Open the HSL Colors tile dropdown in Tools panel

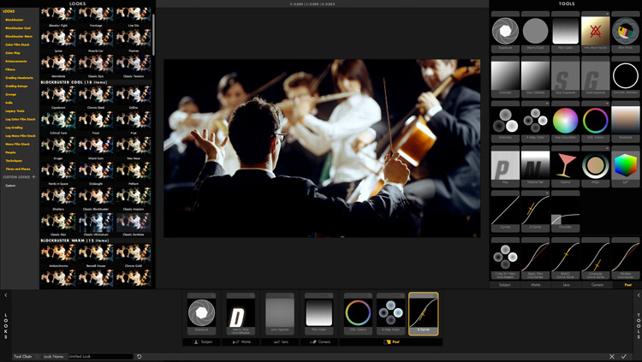(x=607, y=104)
